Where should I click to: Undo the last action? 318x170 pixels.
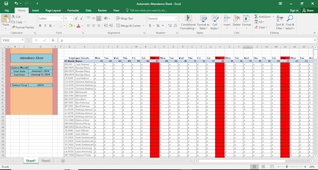(16, 4)
